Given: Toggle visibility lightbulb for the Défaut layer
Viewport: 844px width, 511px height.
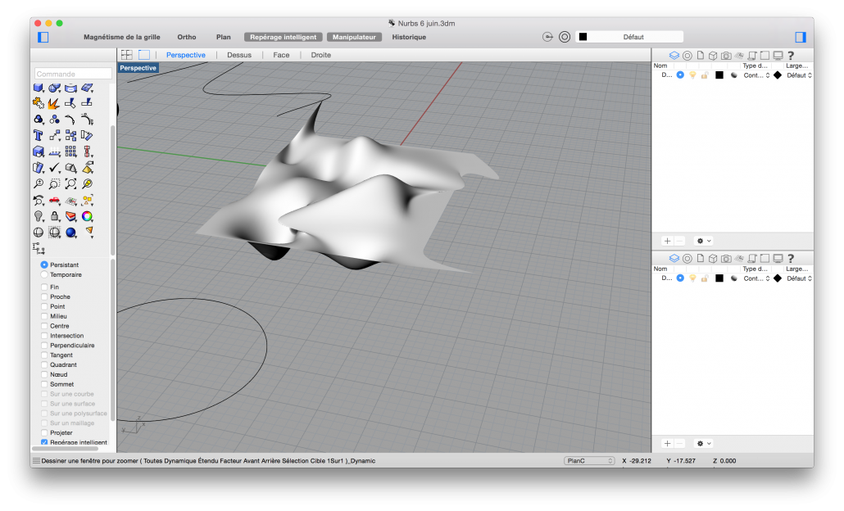Looking at the screenshot, I should (694, 74).
